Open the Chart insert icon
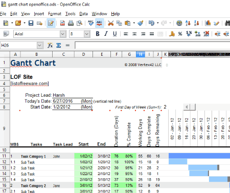The width and height of the screenshot is (230, 193). (208, 23)
